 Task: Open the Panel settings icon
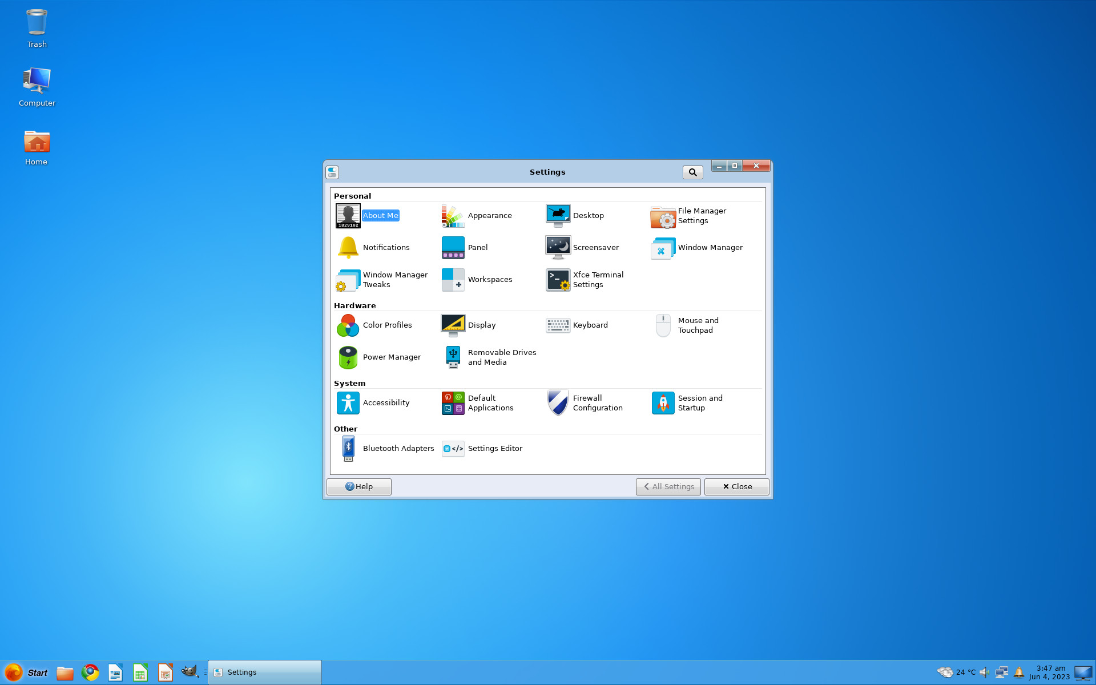[453, 248]
